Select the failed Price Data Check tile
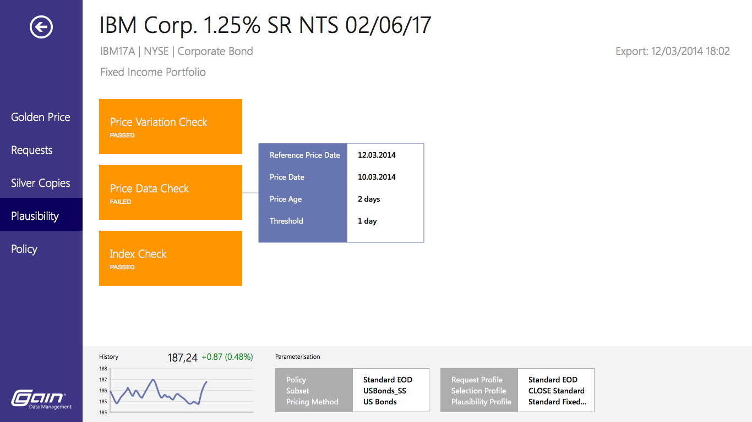Screen dimensions: 752x422 click(x=171, y=192)
